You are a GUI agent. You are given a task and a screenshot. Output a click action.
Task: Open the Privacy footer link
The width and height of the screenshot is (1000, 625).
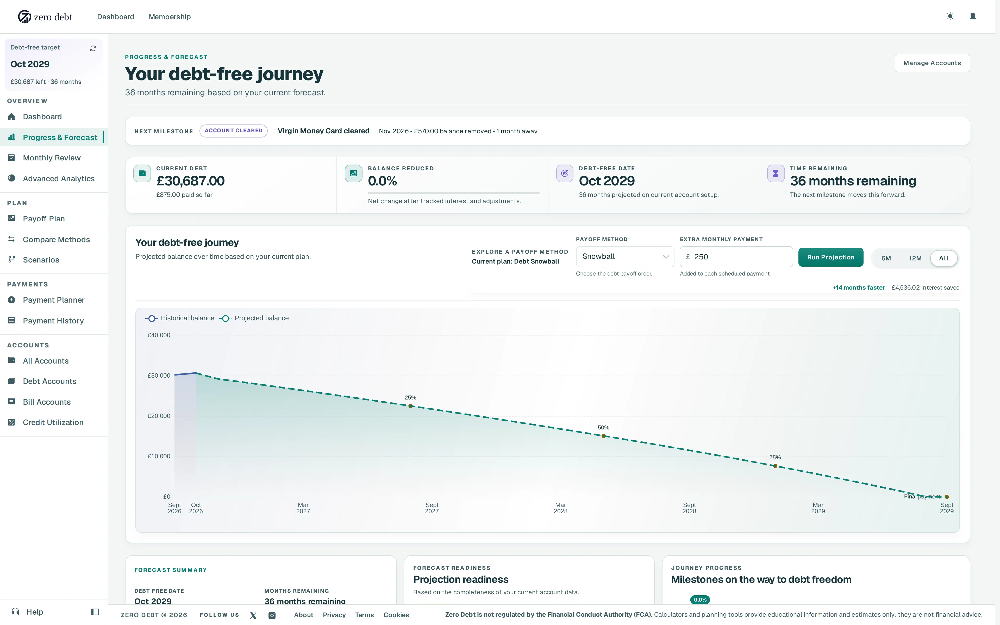334,615
